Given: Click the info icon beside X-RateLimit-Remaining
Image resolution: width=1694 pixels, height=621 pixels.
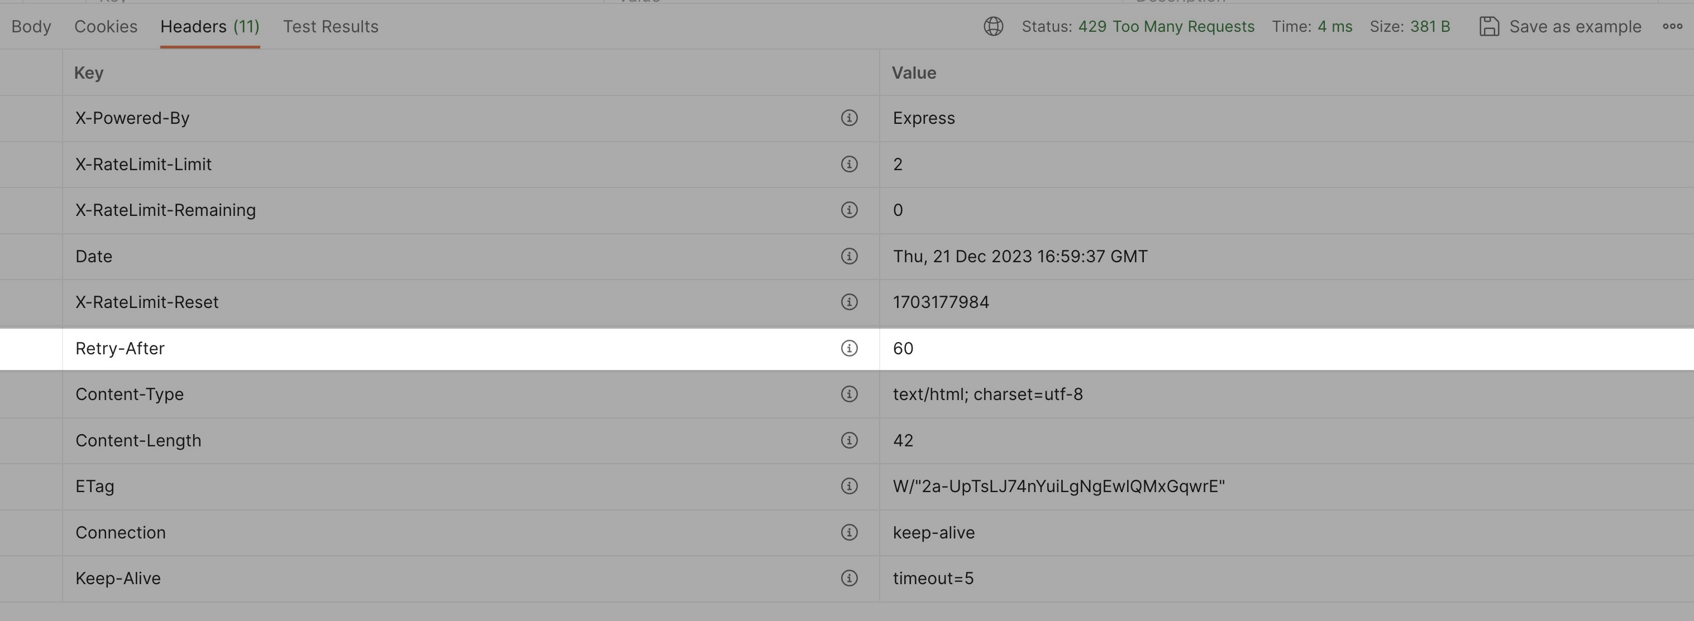Looking at the screenshot, I should point(850,210).
